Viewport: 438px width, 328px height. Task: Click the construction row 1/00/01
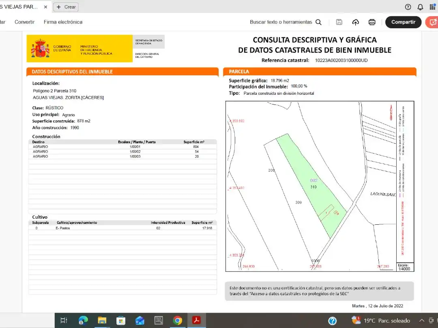122,147
